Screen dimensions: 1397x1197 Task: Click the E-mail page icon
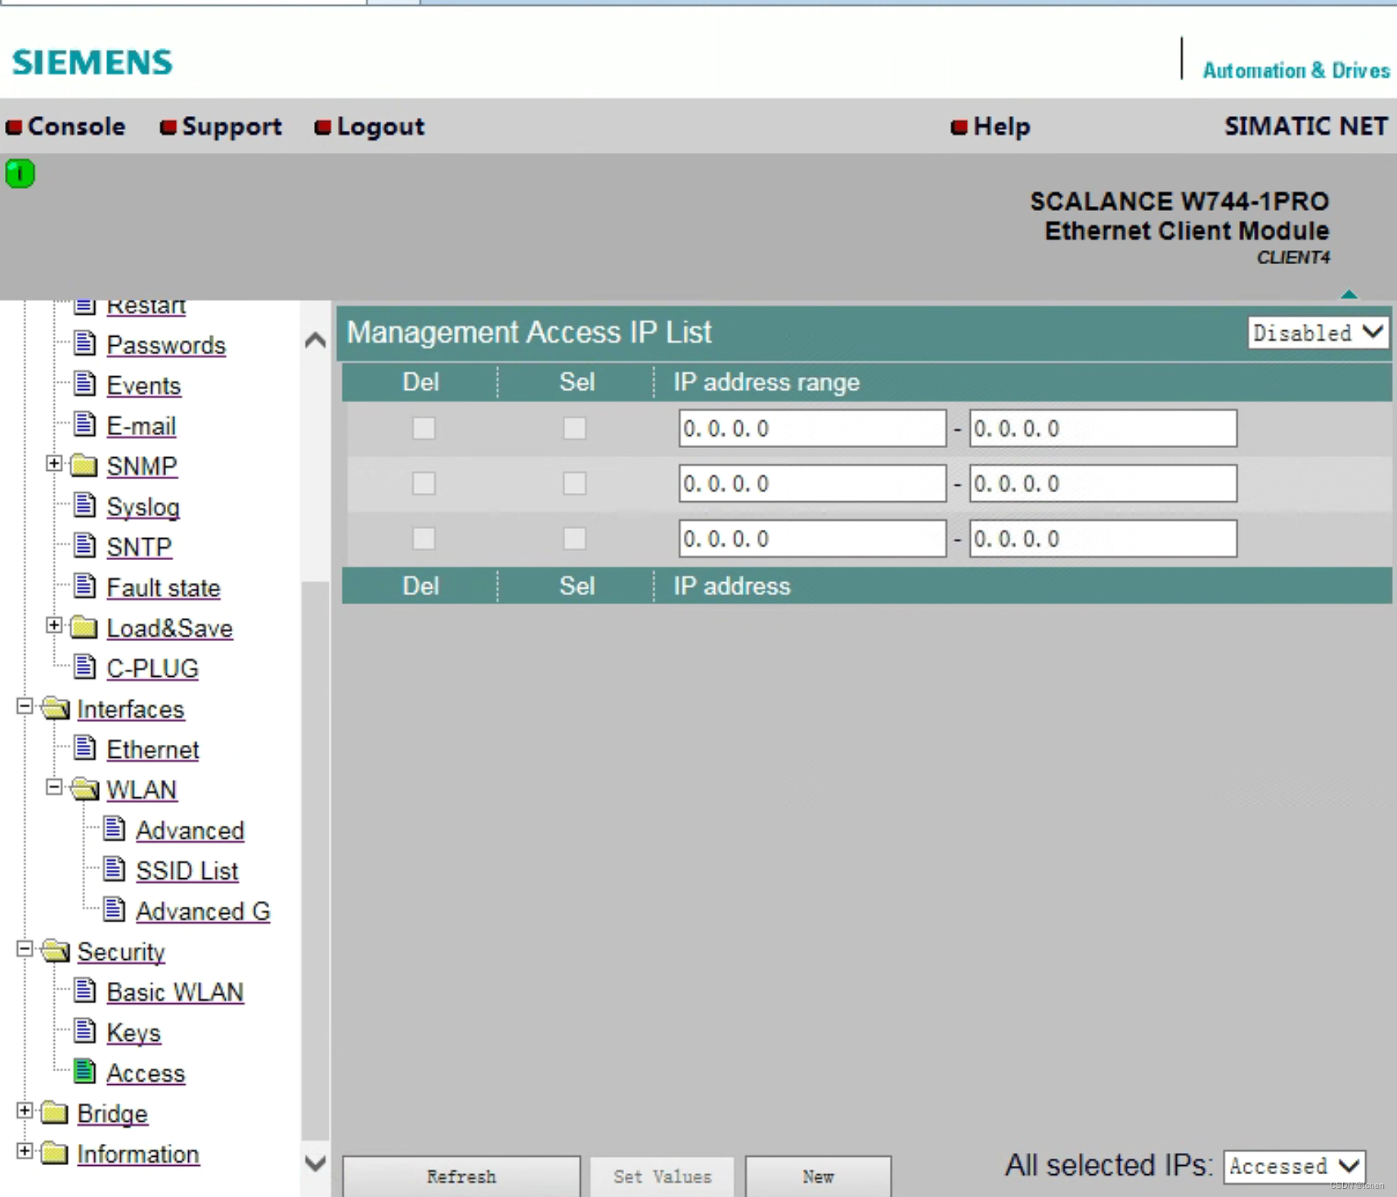click(x=84, y=424)
